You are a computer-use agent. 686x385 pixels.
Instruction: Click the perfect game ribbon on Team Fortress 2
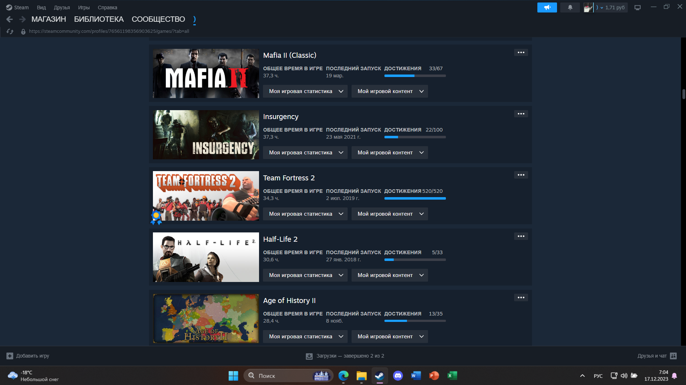pos(156,217)
